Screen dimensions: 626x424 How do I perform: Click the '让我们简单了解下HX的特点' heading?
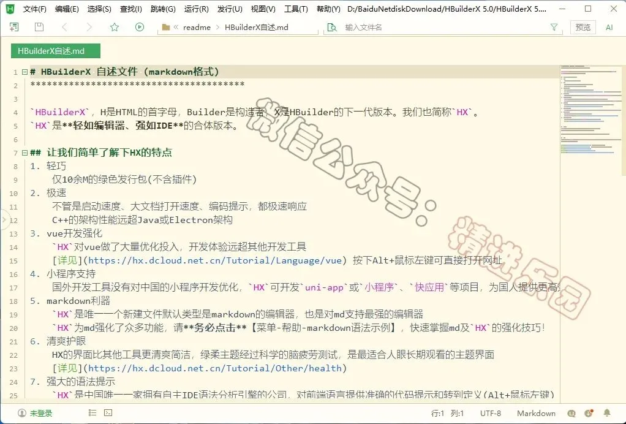110,153
